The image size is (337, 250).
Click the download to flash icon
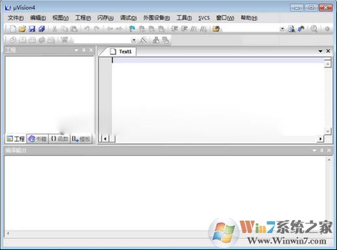[65, 40]
